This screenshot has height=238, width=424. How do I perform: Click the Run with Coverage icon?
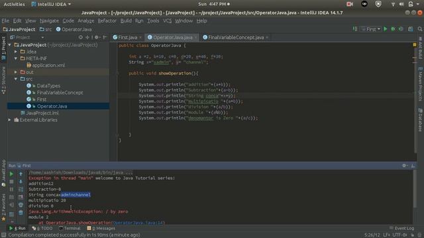pos(401,29)
